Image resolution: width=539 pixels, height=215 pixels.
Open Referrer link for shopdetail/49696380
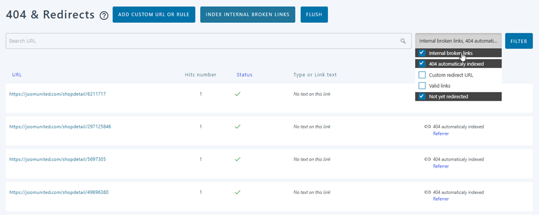coord(441,199)
